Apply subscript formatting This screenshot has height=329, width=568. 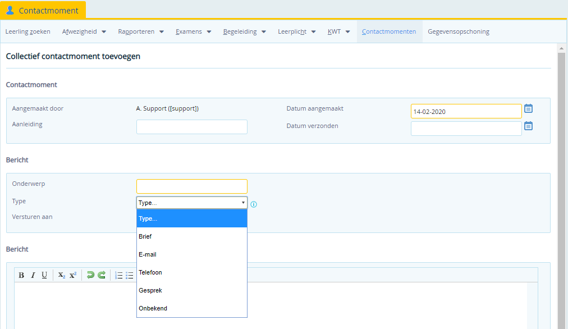pyautogui.click(x=62, y=275)
